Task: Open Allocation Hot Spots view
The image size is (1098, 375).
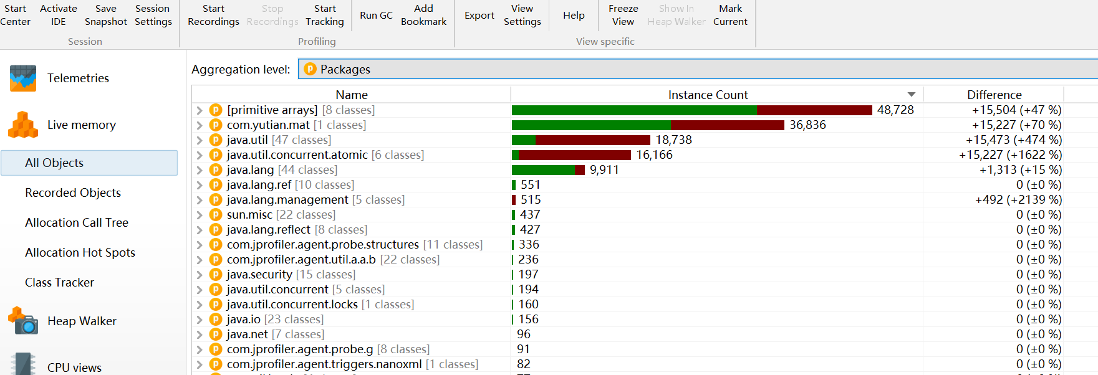Action: point(80,252)
